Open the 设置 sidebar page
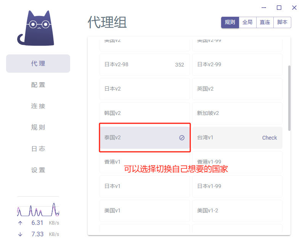The image size is (305, 242). [x=38, y=170]
